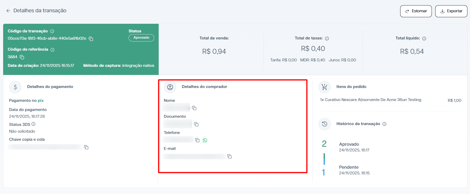
Task: Select the Aprovado history entry
Action: tap(349, 144)
